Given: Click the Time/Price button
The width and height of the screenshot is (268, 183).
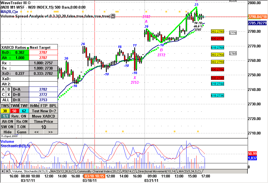Looking at the screenshot, I should tap(44, 121).
